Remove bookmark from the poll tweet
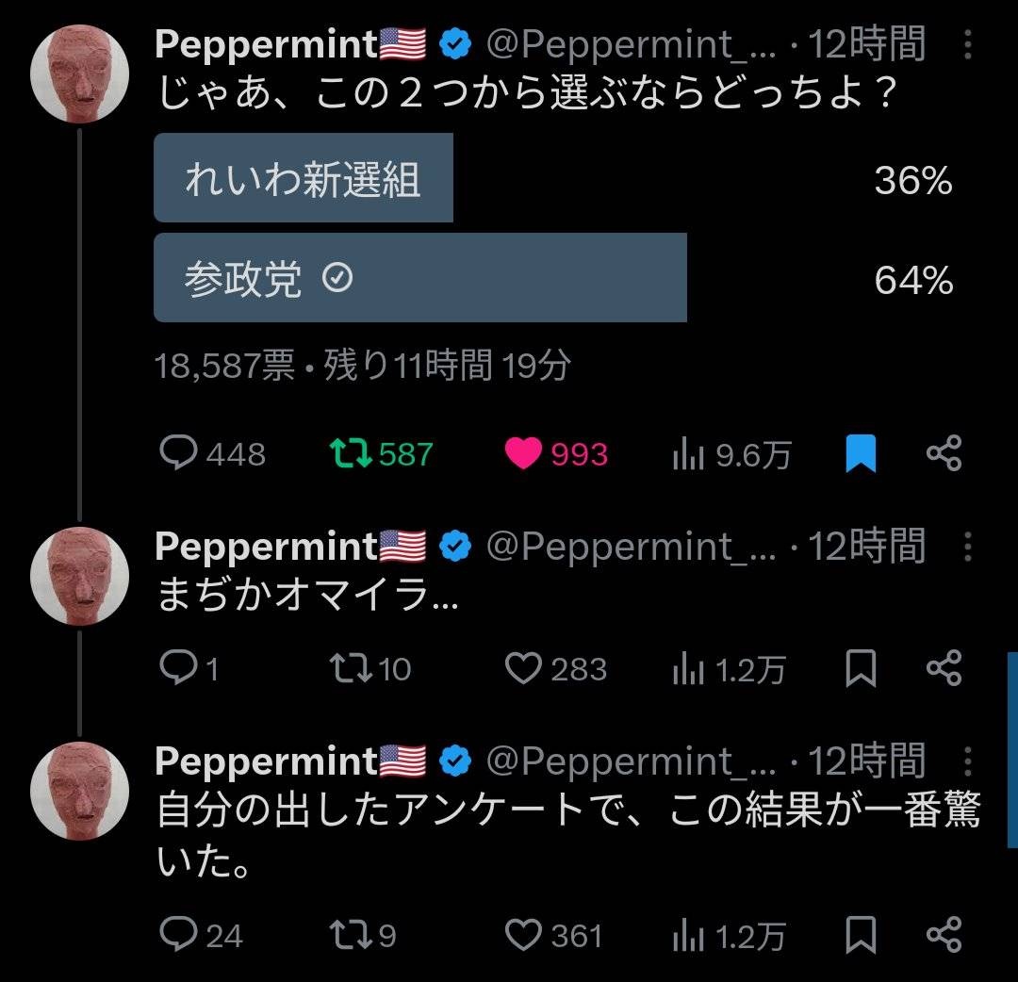 tap(861, 455)
